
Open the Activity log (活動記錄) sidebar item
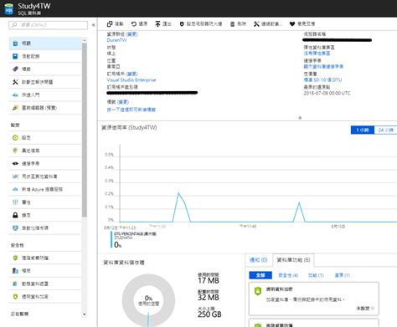[45, 56]
